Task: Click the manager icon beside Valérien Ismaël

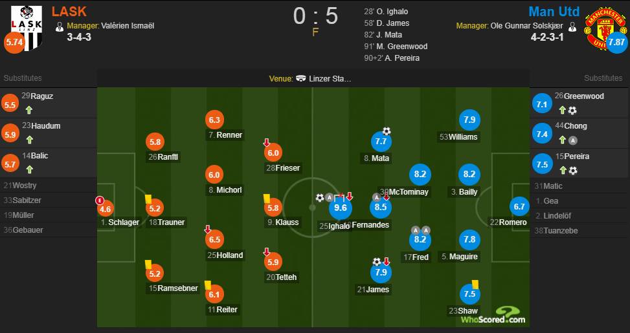Action: pyautogui.click(x=60, y=27)
